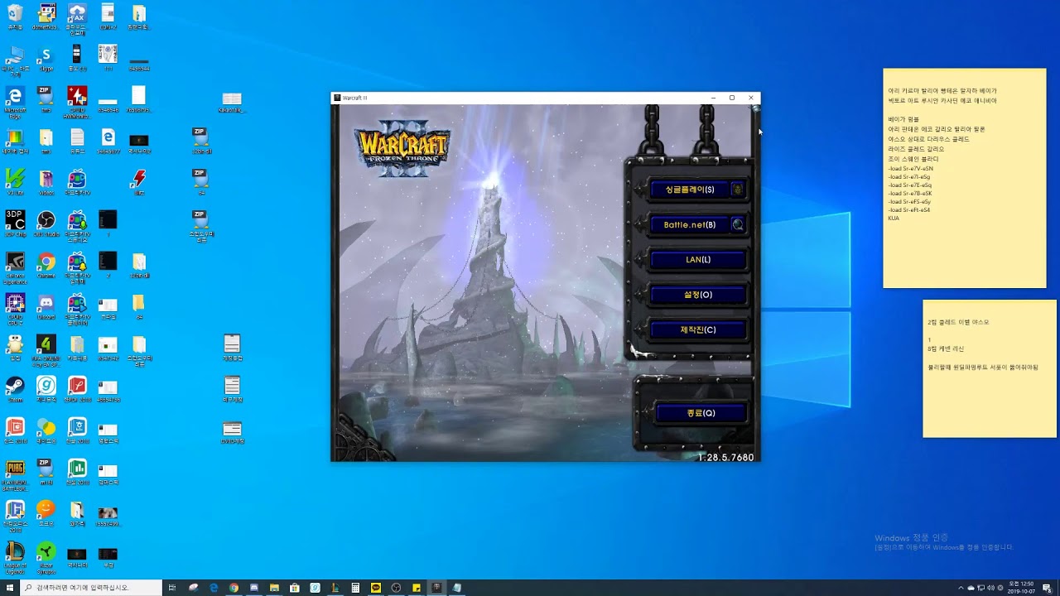The width and height of the screenshot is (1060, 596).
Task: Launch the GeForce Experience desktop icon
Action: (x=15, y=267)
